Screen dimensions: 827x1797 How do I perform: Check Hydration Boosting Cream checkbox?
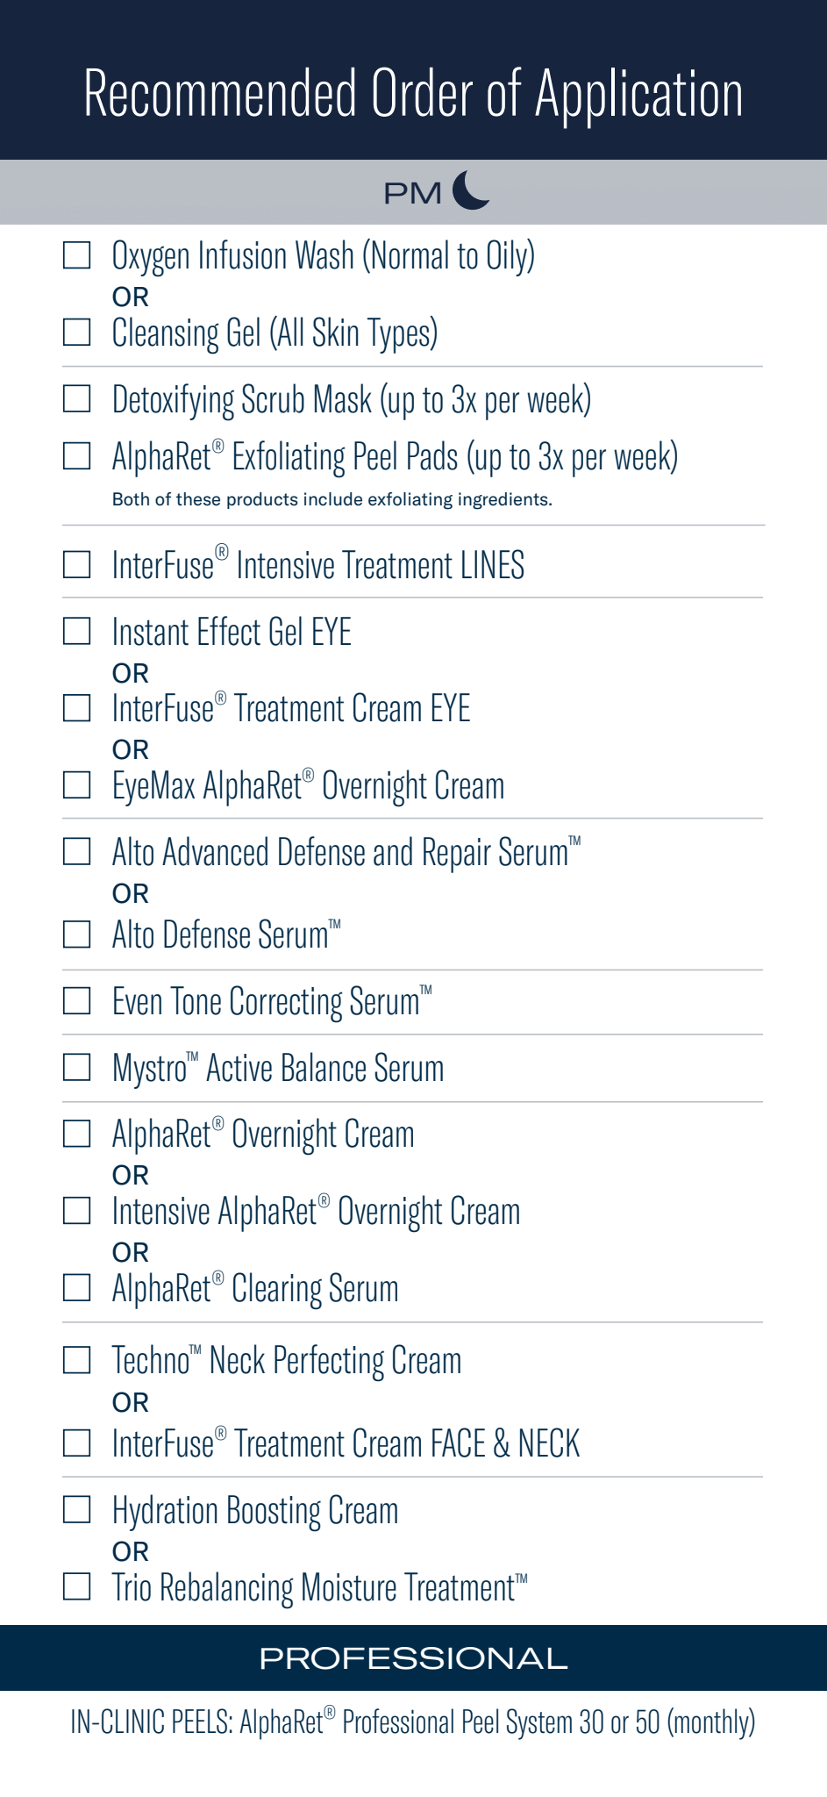click(77, 1510)
